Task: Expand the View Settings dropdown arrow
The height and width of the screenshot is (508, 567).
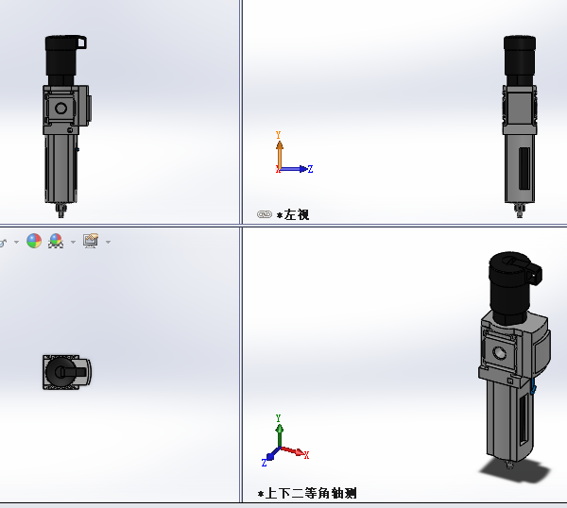Action: [108, 242]
